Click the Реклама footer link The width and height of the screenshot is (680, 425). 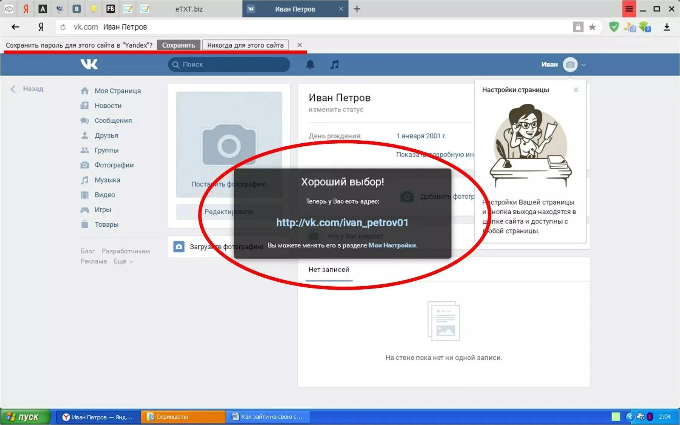point(94,261)
